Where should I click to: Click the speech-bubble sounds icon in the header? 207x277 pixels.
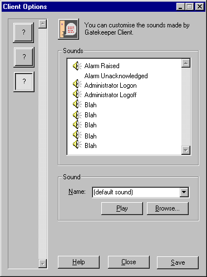coord(68,29)
